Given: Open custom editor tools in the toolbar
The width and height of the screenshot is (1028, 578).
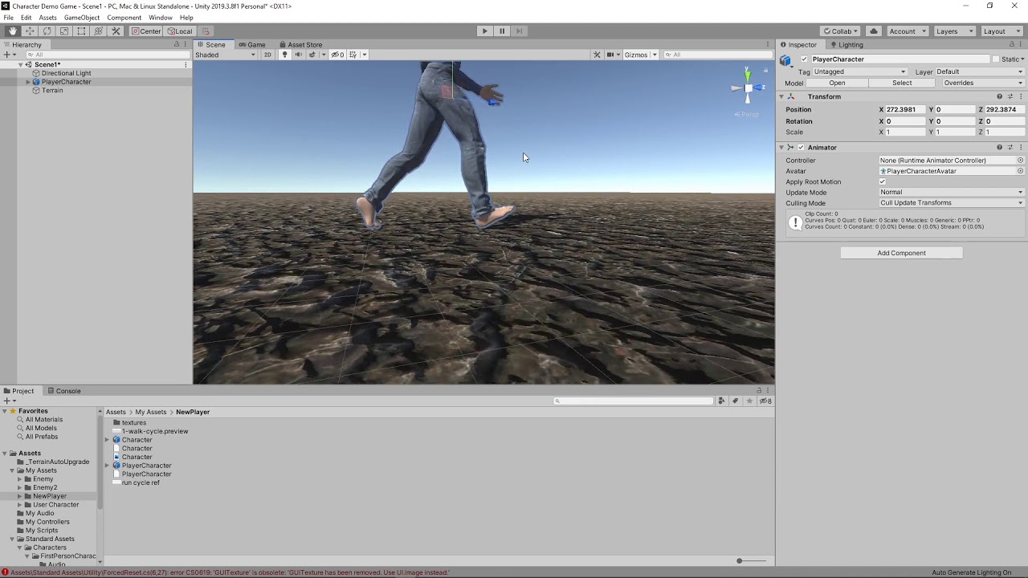Looking at the screenshot, I should 116,31.
